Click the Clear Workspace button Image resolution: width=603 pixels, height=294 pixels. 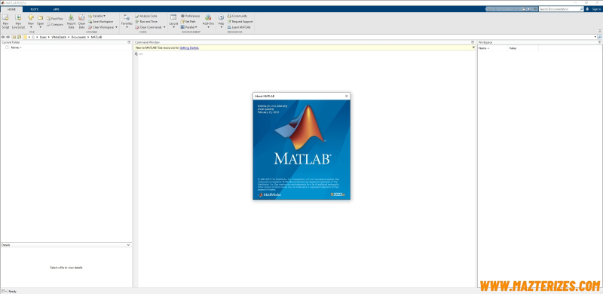(x=101, y=27)
